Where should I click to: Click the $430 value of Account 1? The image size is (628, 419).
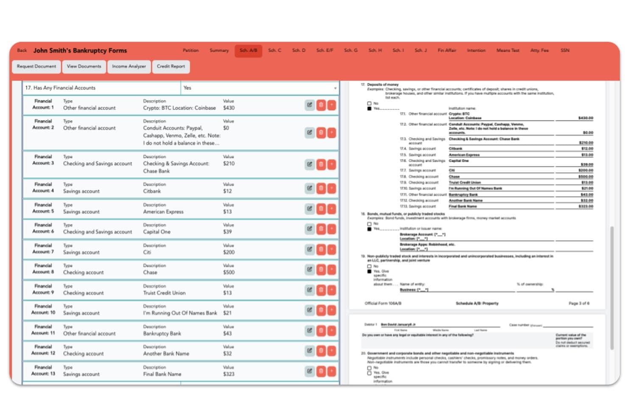coord(229,108)
